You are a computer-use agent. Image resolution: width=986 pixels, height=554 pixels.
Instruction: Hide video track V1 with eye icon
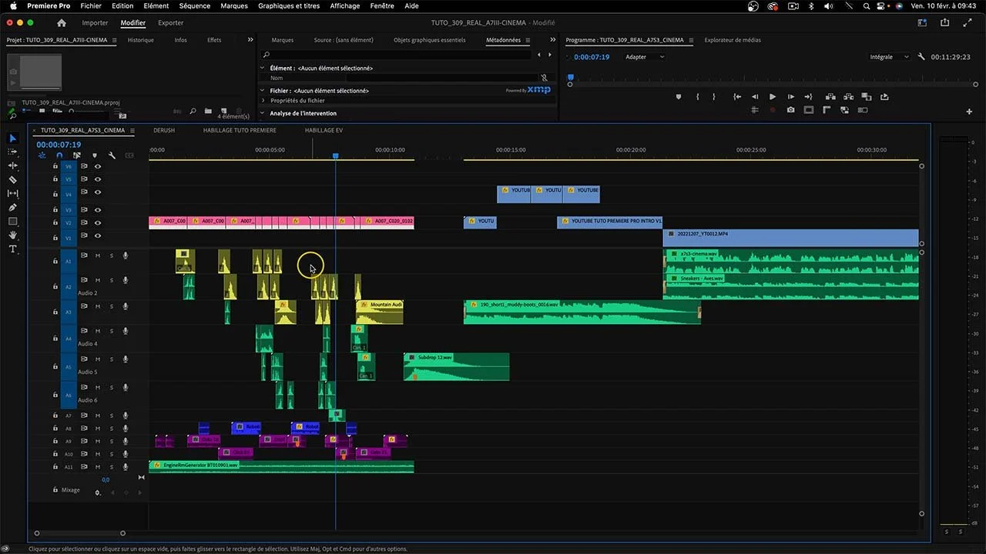(98, 235)
